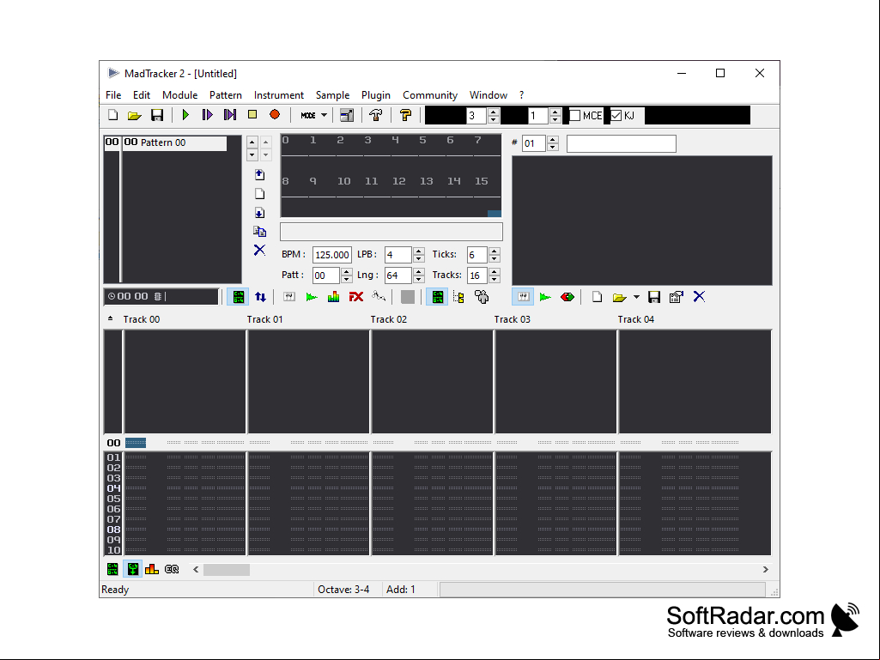Image resolution: width=880 pixels, height=660 pixels.
Task: Toggle the second green pattern grid button
Action: click(437, 297)
